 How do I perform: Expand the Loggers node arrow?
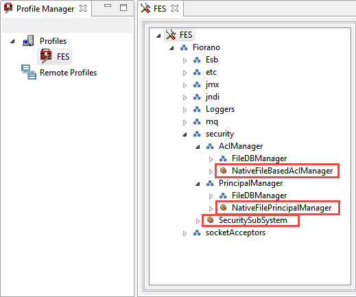point(185,110)
